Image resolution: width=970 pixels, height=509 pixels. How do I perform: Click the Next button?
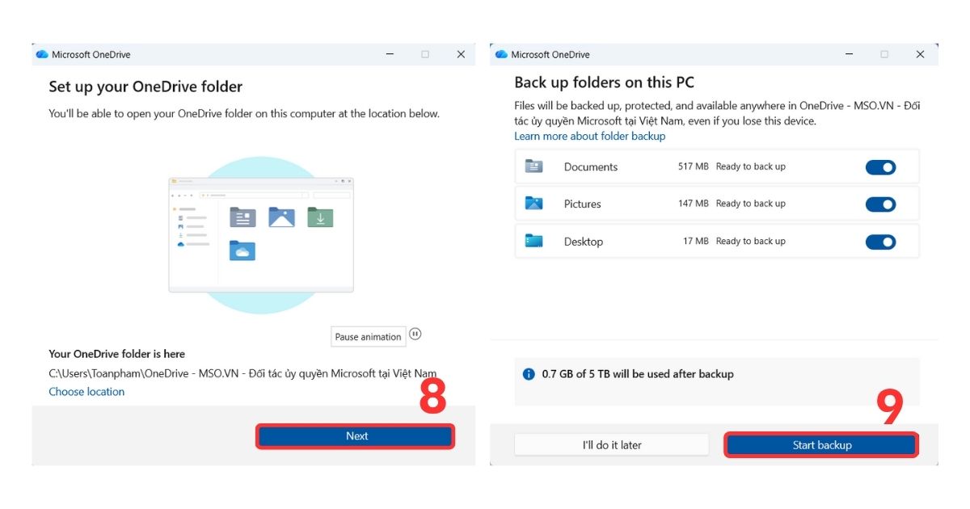coord(356,435)
